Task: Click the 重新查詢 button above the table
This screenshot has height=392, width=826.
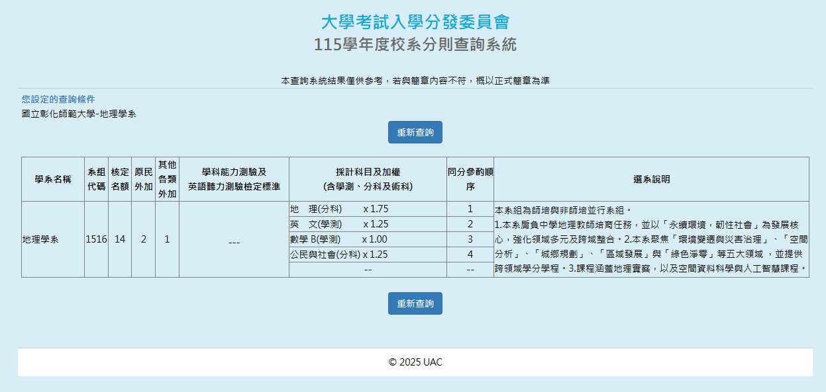Action: [415, 132]
